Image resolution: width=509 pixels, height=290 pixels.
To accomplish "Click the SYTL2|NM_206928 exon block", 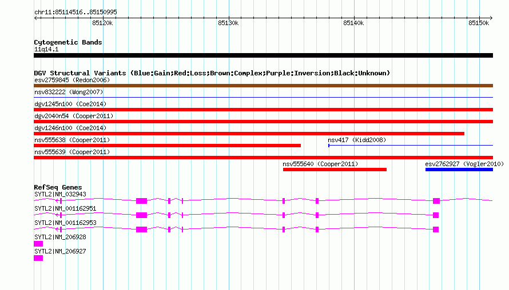I will pos(38,244).
